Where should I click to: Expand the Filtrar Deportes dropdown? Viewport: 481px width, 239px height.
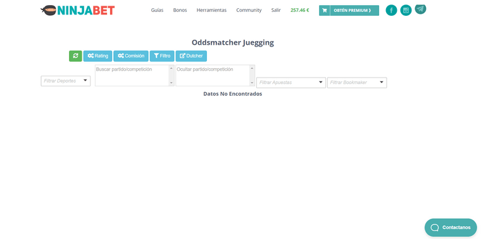66,81
